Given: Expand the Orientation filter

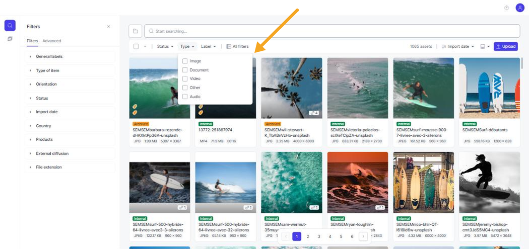Looking at the screenshot, I should coord(70,84).
